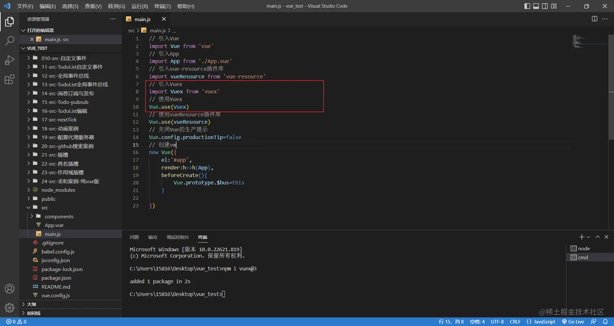Open the 编辑(E) menu
614x326 pixels.
click(x=48, y=6)
